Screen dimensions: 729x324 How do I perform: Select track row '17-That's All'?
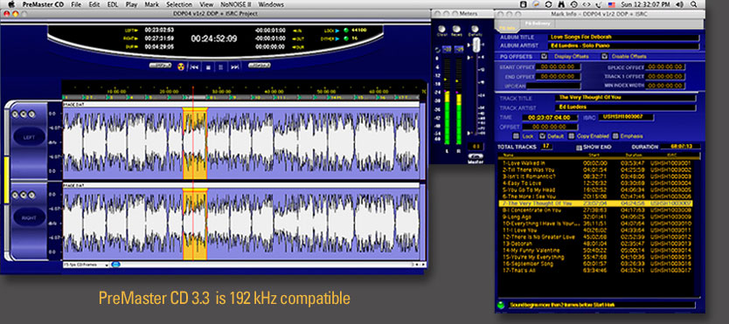(x=595, y=270)
